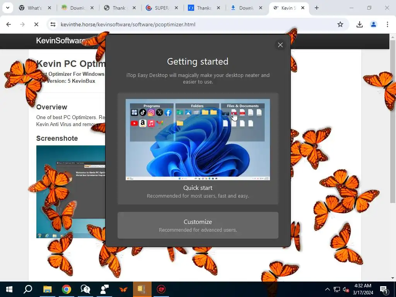
Task: Close the SUPER tab
Action: point(176,8)
